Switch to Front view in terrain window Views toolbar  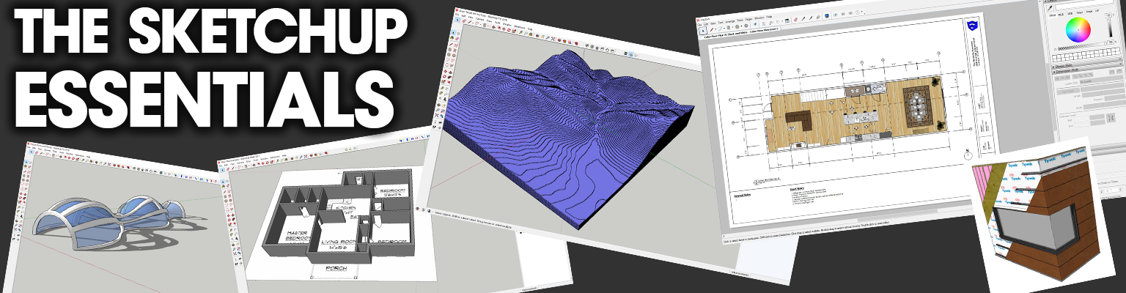point(597,48)
